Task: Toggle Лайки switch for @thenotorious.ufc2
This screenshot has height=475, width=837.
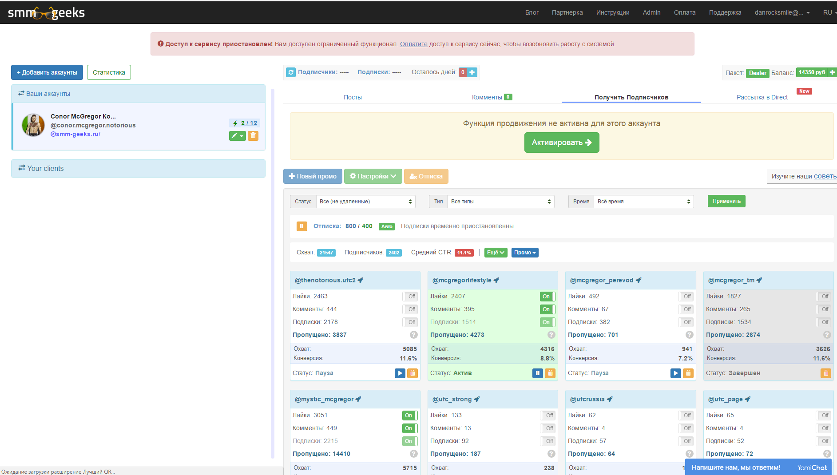Action: point(410,296)
